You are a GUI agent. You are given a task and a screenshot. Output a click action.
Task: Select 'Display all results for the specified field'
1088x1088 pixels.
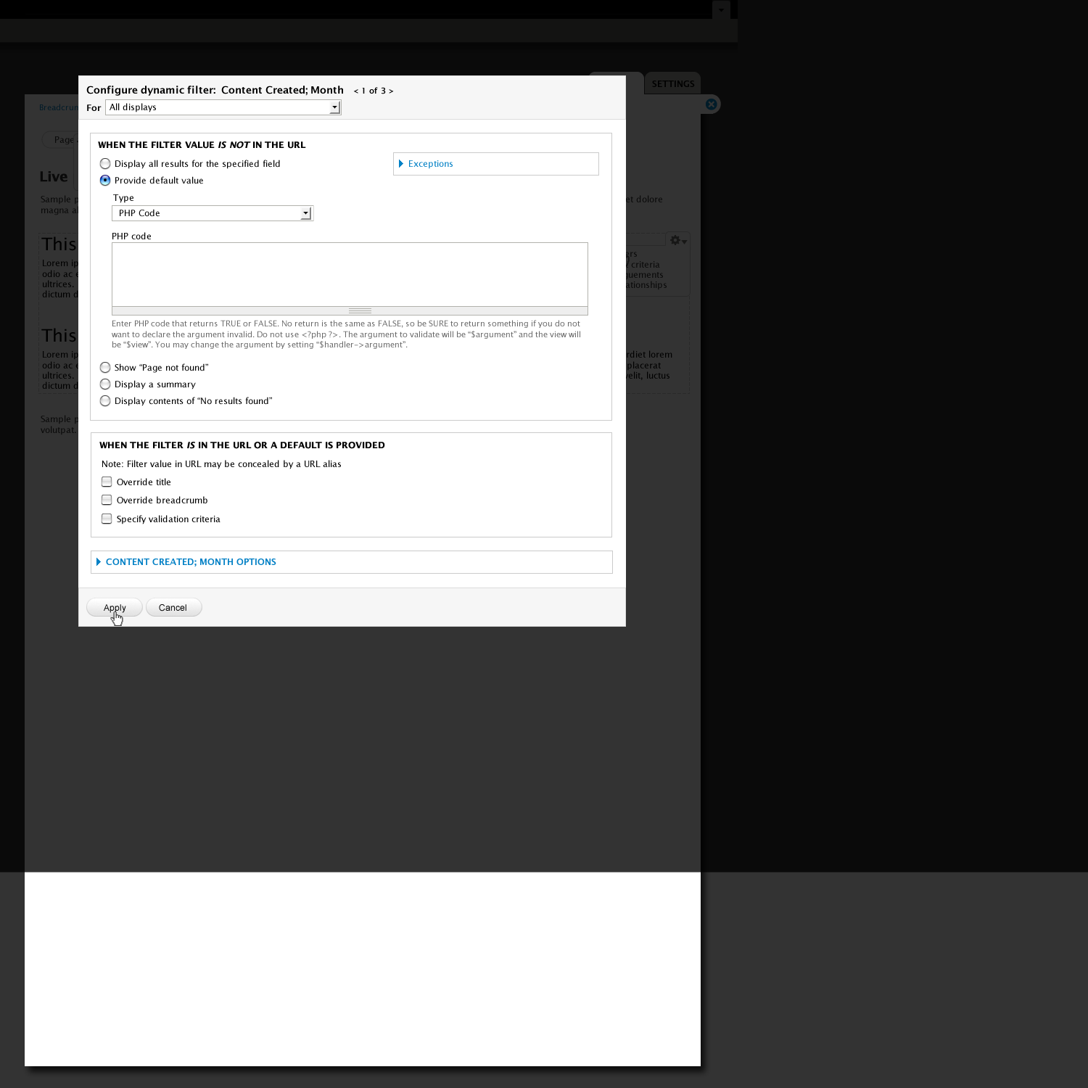point(106,164)
